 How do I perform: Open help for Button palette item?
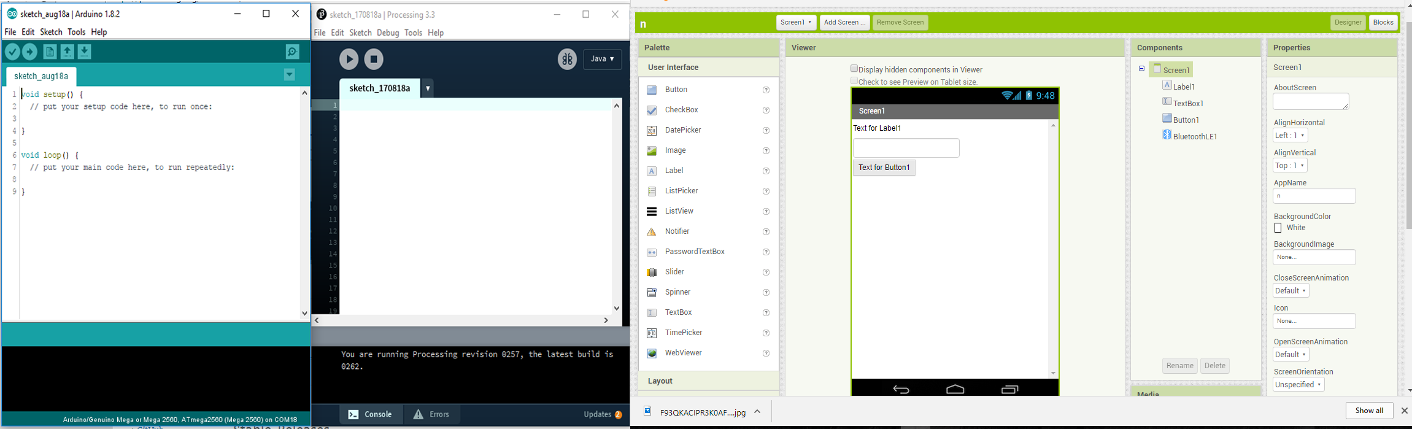(x=766, y=90)
